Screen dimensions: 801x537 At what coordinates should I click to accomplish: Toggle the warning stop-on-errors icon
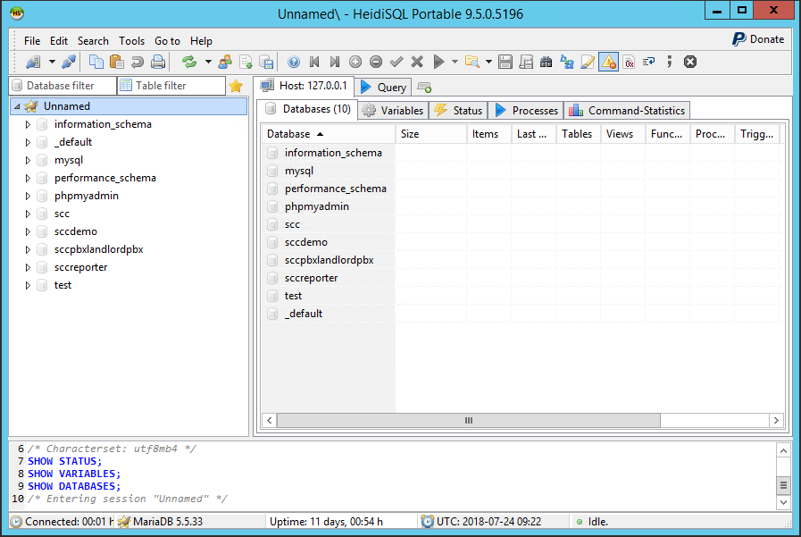pos(608,63)
